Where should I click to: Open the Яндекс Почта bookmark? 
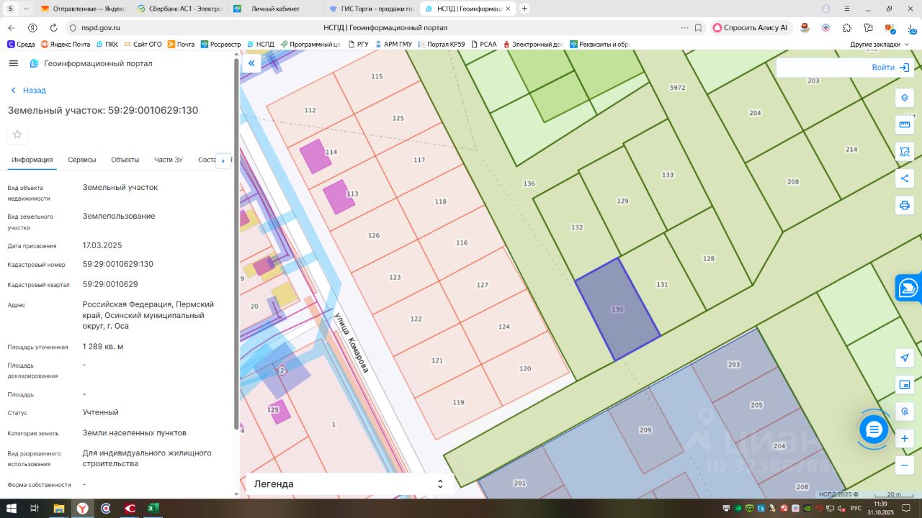[66, 44]
